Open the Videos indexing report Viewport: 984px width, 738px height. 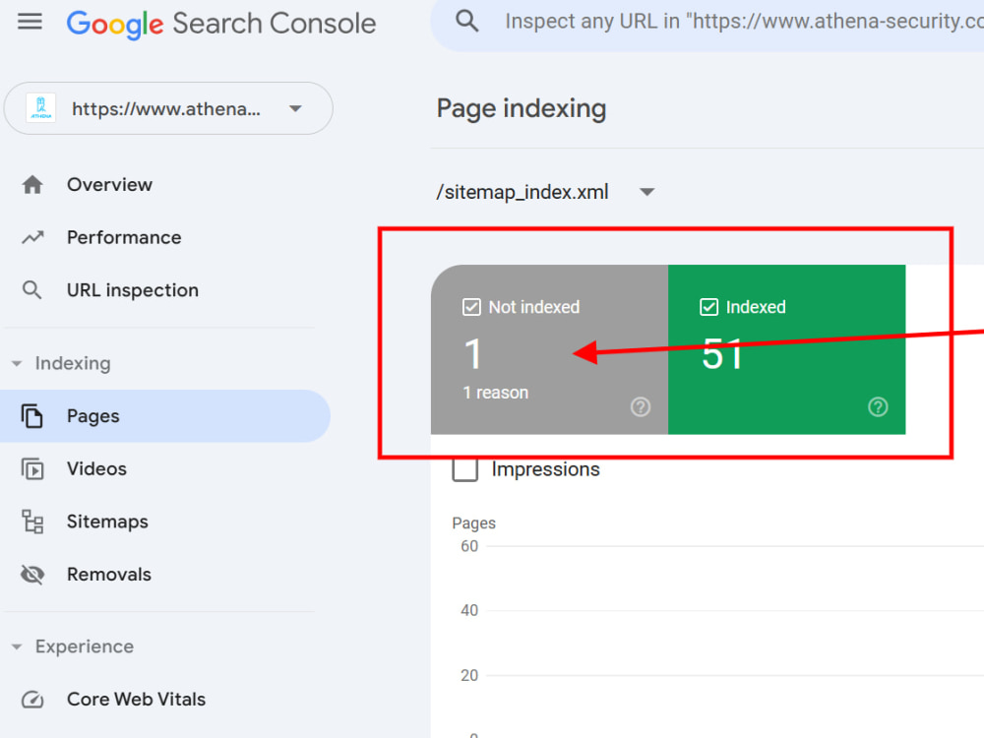pos(96,468)
